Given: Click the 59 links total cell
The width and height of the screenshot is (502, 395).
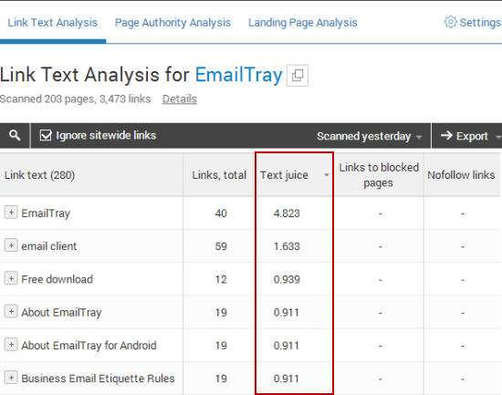Looking at the screenshot, I should click(221, 246).
